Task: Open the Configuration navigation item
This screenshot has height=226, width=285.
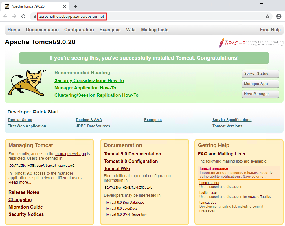Action: point(79,30)
